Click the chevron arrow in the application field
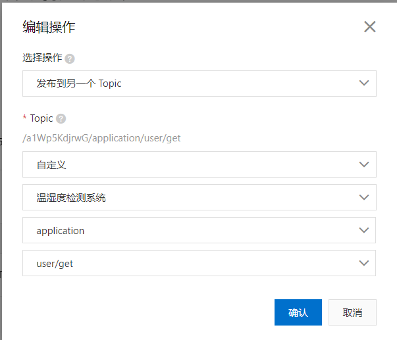Image resolution: width=397 pixels, height=340 pixels. [x=363, y=230]
